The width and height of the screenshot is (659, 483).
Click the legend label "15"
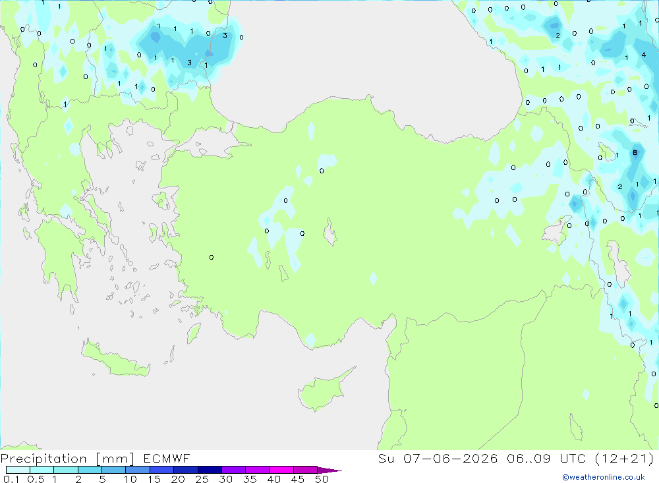click(x=154, y=479)
